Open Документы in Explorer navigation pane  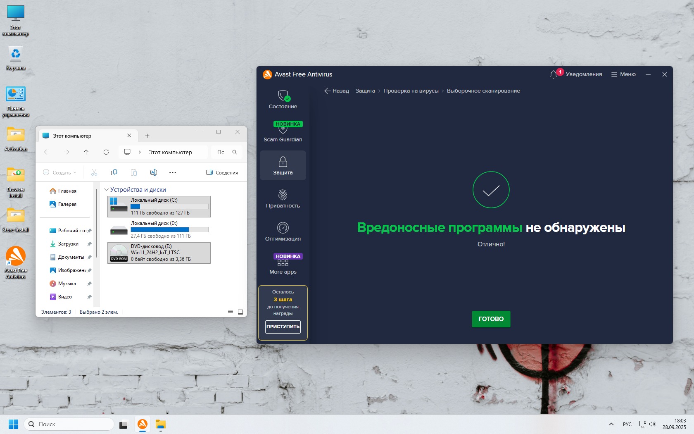[67, 257]
